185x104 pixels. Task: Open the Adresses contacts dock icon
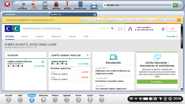coord(44,100)
